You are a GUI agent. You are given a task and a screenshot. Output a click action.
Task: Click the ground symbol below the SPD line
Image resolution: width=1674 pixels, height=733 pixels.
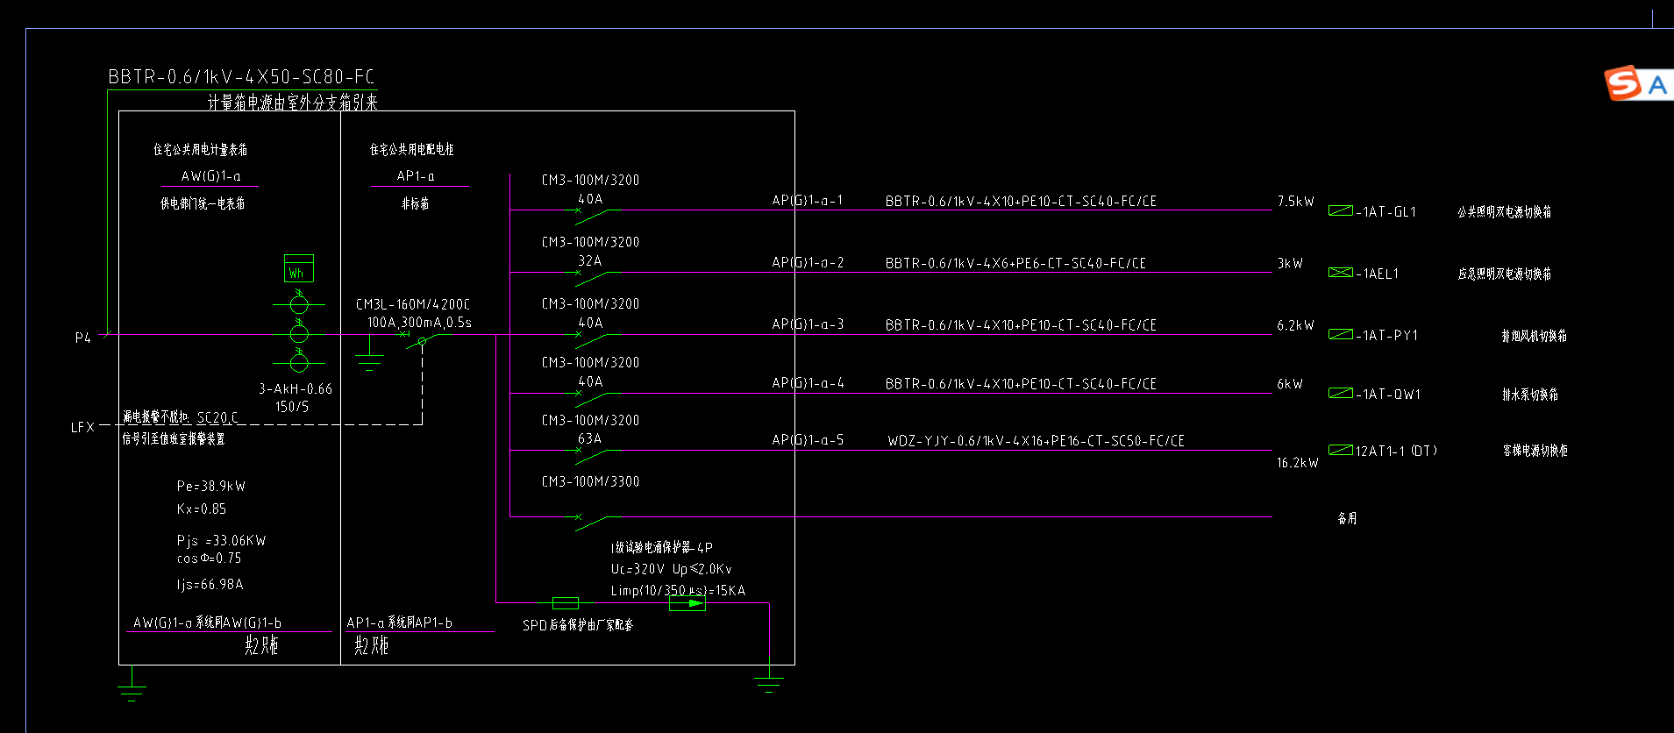point(769,684)
